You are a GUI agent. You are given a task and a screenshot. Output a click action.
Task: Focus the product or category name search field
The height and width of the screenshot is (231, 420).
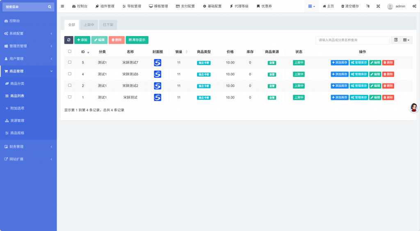point(352,40)
